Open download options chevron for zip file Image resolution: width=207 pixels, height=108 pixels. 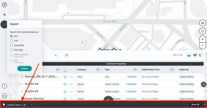(x=32, y=105)
